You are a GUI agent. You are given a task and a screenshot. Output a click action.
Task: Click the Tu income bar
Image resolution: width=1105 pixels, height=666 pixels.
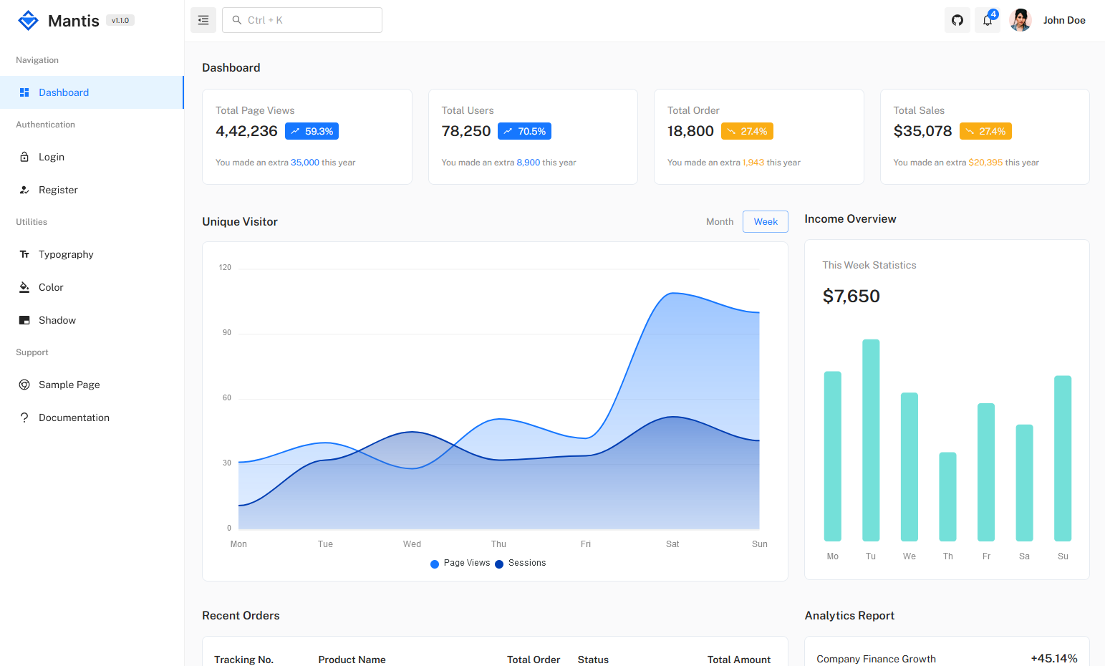pyautogui.click(x=871, y=440)
